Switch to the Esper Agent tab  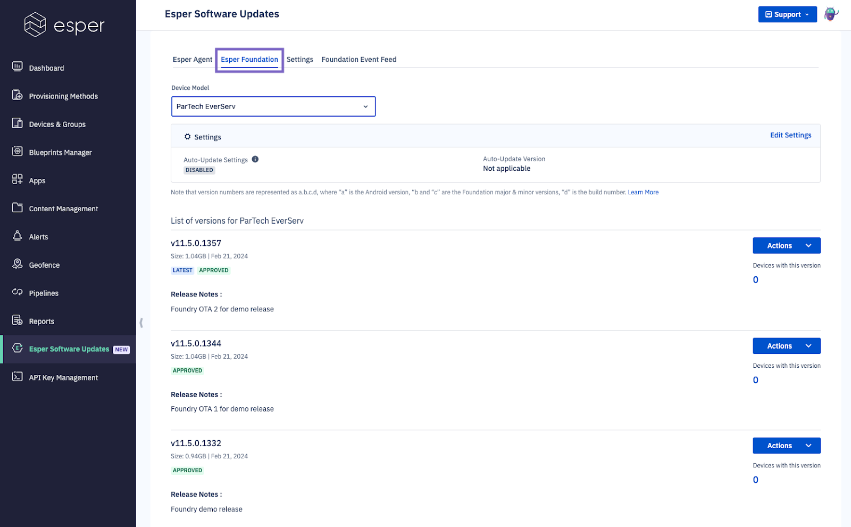tap(193, 60)
